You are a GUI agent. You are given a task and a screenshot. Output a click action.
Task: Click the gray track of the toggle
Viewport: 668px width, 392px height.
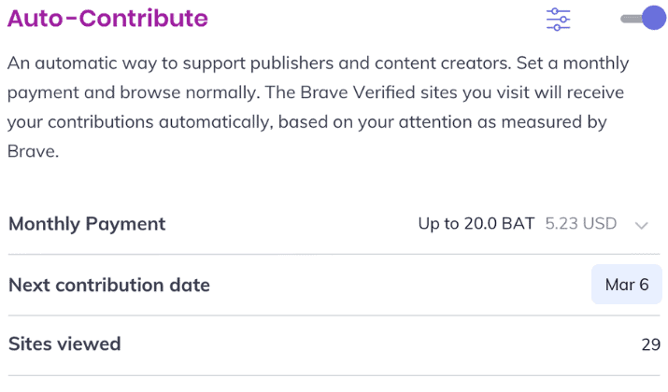pyautogui.click(x=631, y=19)
